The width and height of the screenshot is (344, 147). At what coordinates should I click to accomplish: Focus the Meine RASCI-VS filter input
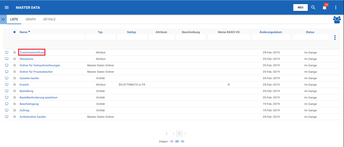click(x=229, y=37)
